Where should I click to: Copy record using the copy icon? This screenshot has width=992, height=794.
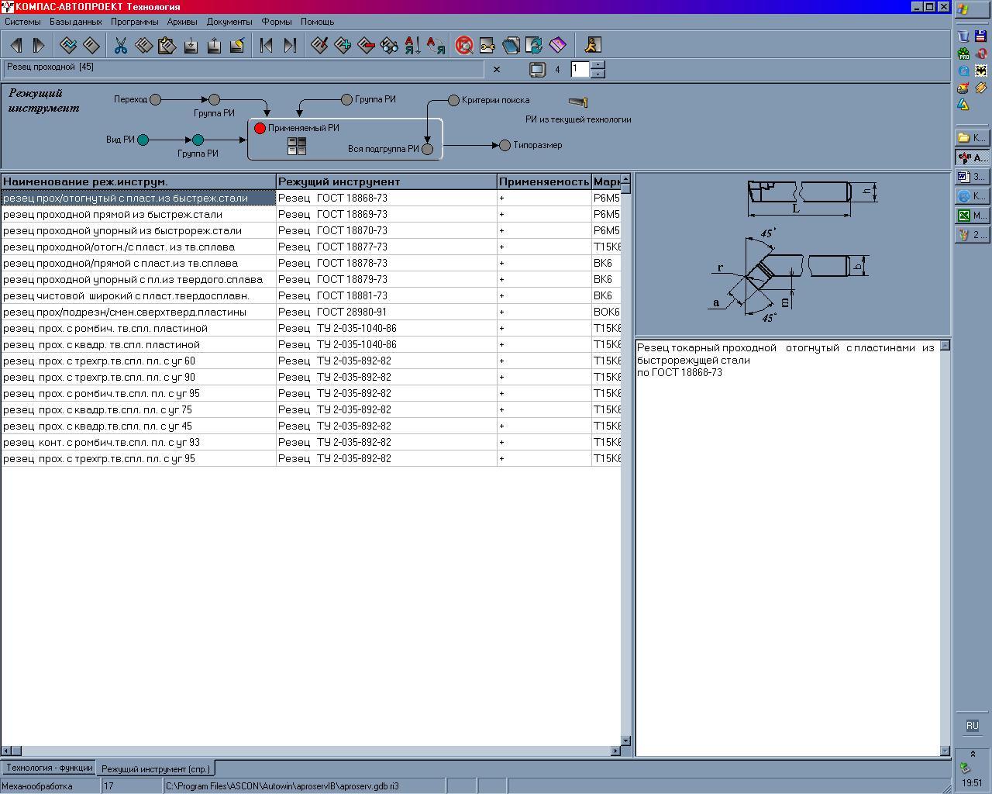tap(143, 45)
